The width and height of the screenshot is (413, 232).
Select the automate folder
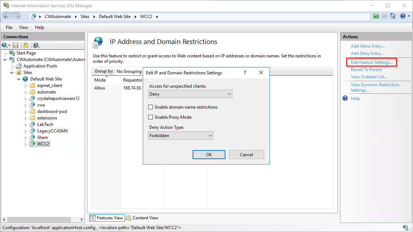pos(46,92)
